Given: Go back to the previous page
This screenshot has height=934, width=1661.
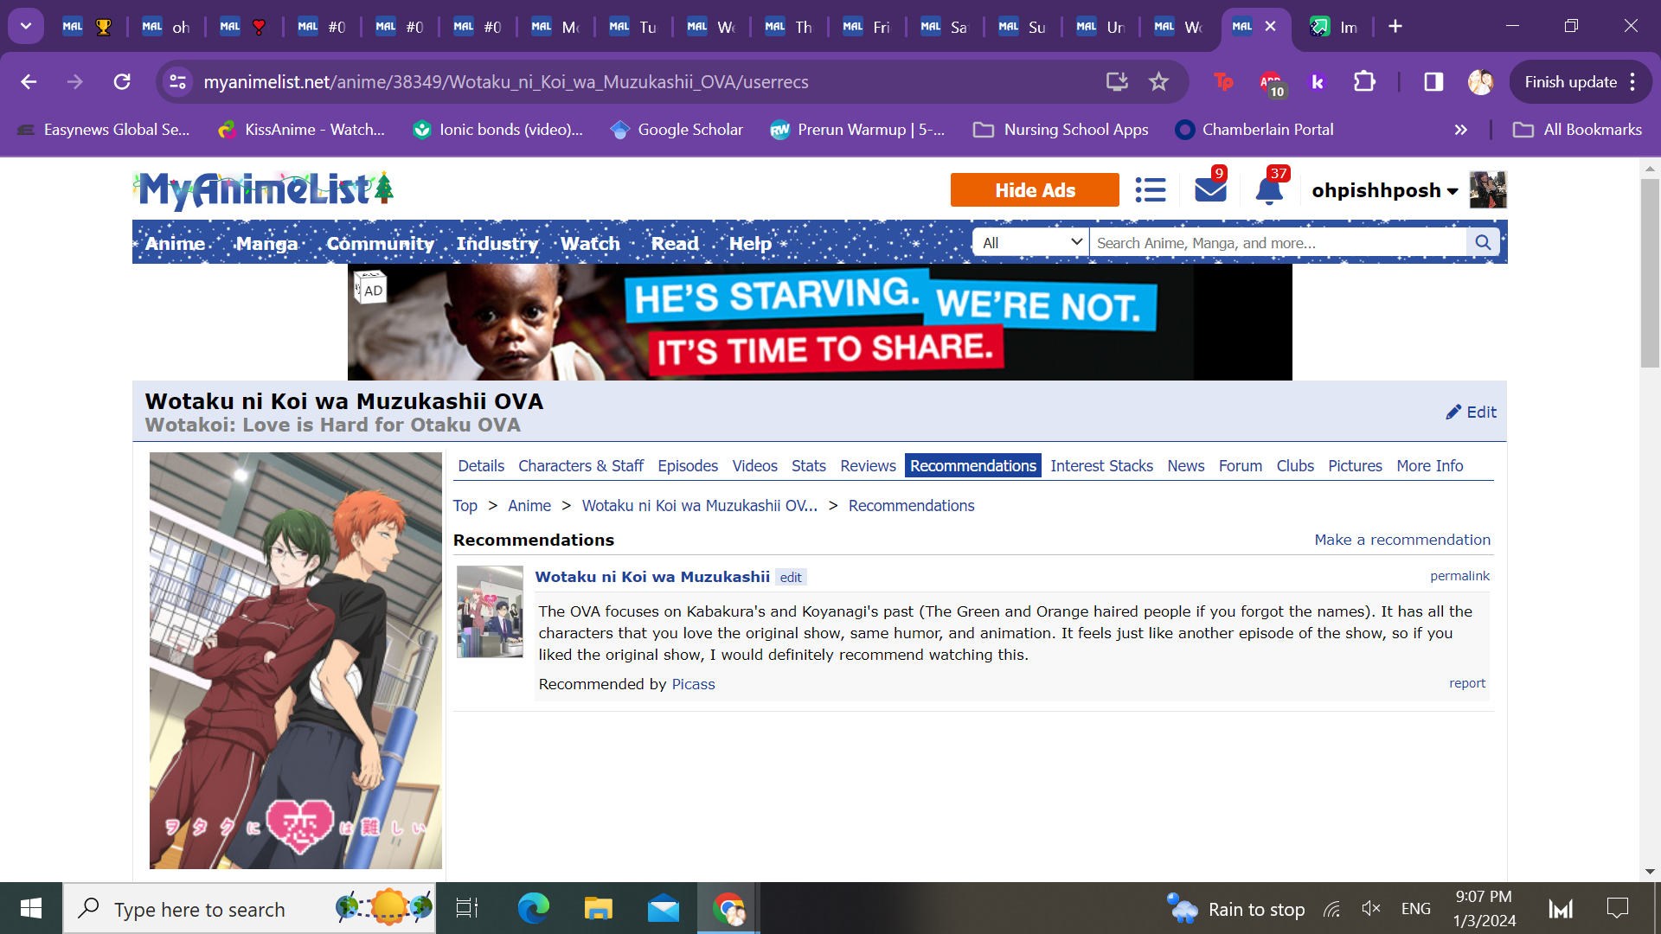Looking at the screenshot, I should [x=29, y=82].
